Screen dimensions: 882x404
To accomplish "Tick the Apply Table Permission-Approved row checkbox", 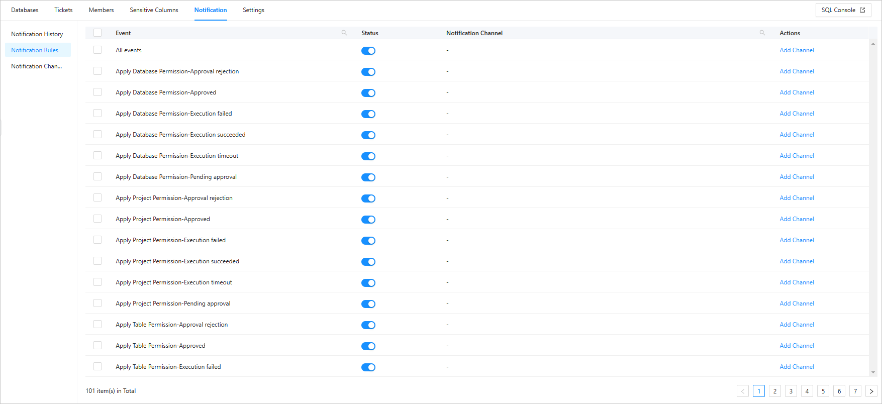I will tap(97, 346).
